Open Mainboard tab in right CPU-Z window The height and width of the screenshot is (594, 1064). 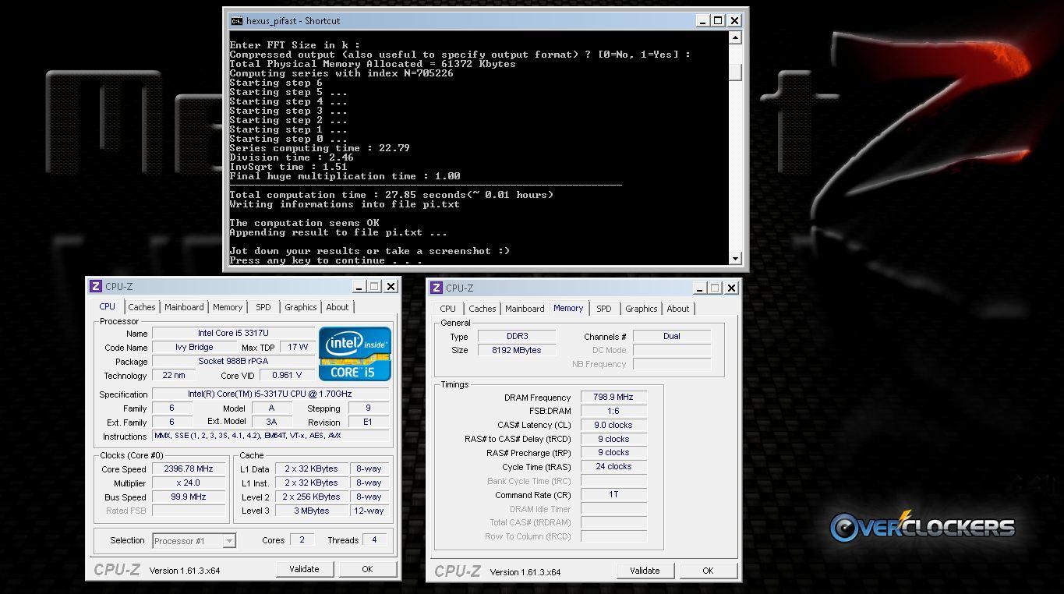pyautogui.click(x=525, y=309)
